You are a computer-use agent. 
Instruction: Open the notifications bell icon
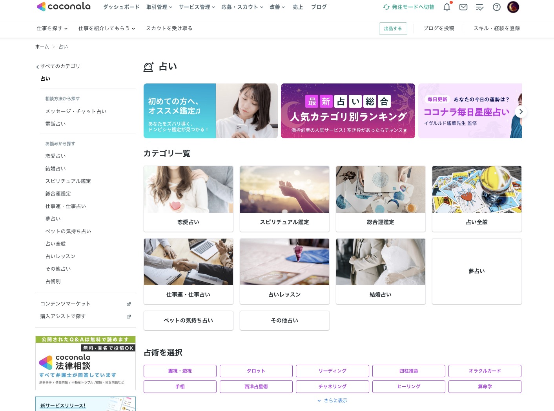(x=446, y=7)
